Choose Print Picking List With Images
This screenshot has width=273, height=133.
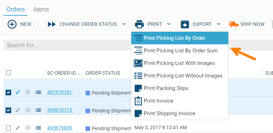[180, 63]
